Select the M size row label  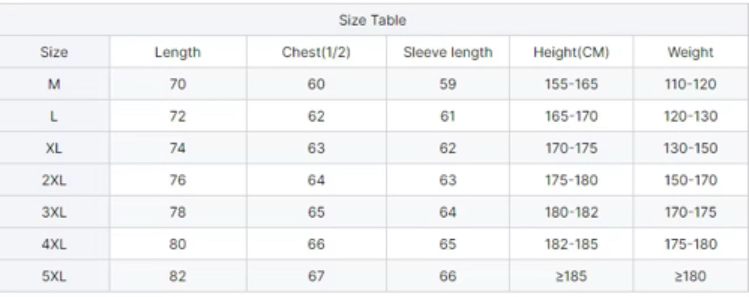pos(54,84)
